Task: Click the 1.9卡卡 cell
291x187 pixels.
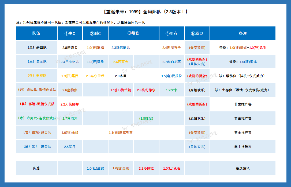Action: click(x=172, y=90)
